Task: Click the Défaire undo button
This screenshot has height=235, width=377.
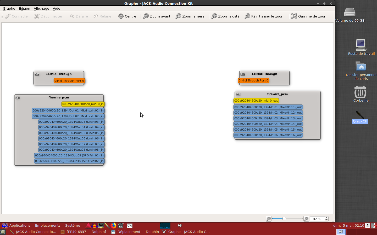Action: pos(79,16)
